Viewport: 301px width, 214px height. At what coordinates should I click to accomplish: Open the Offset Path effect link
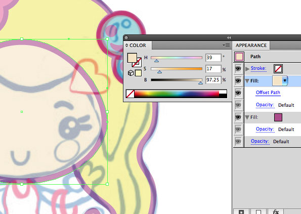click(x=268, y=93)
